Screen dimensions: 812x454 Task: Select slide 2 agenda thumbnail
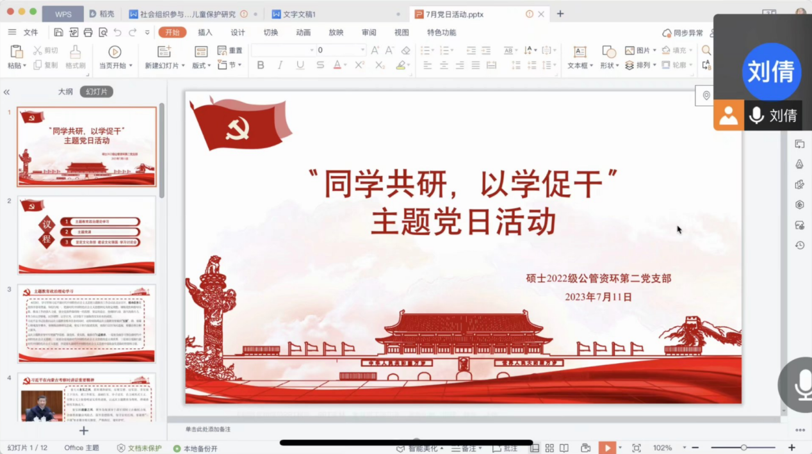click(x=86, y=235)
